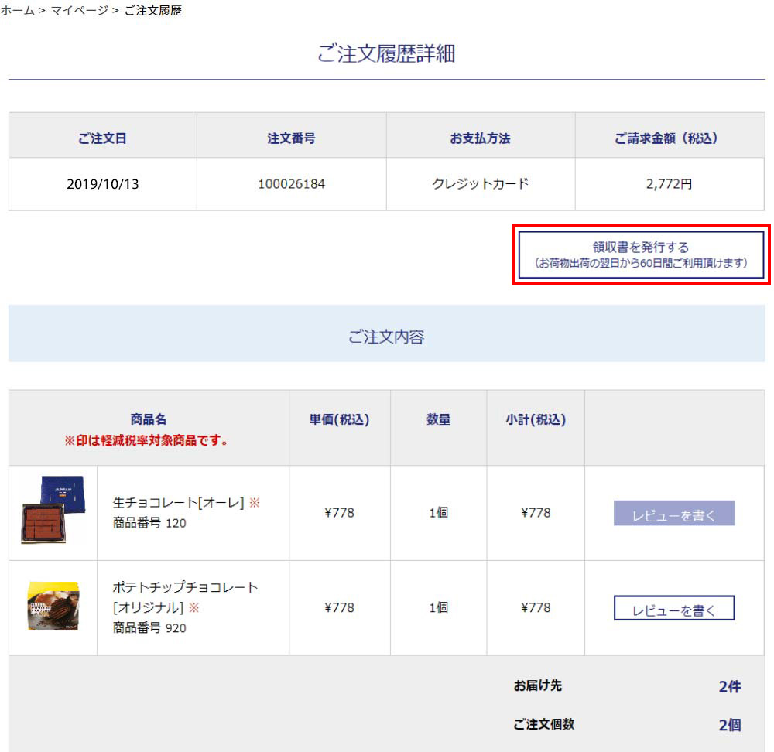
Task: Select product name ポテトチップチョコレート[オリジナル]
Action: tap(185, 597)
